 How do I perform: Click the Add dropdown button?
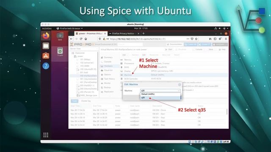click(x=125, y=55)
